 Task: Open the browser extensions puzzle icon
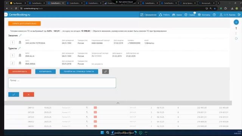[x=225, y=8]
